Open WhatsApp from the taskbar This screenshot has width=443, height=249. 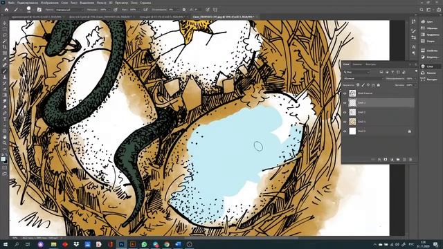[144, 244]
